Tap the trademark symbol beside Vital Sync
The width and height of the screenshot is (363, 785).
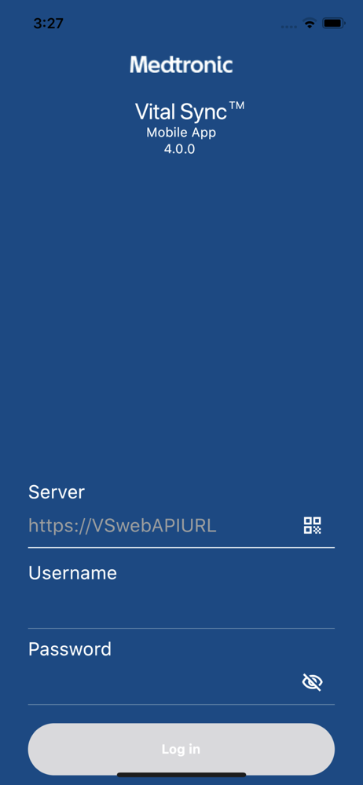(x=236, y=106)
